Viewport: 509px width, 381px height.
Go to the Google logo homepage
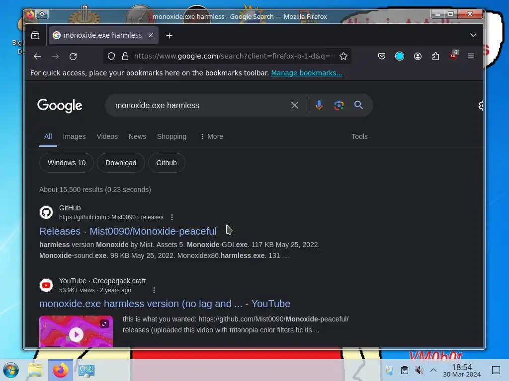click(x=60, y=106)
